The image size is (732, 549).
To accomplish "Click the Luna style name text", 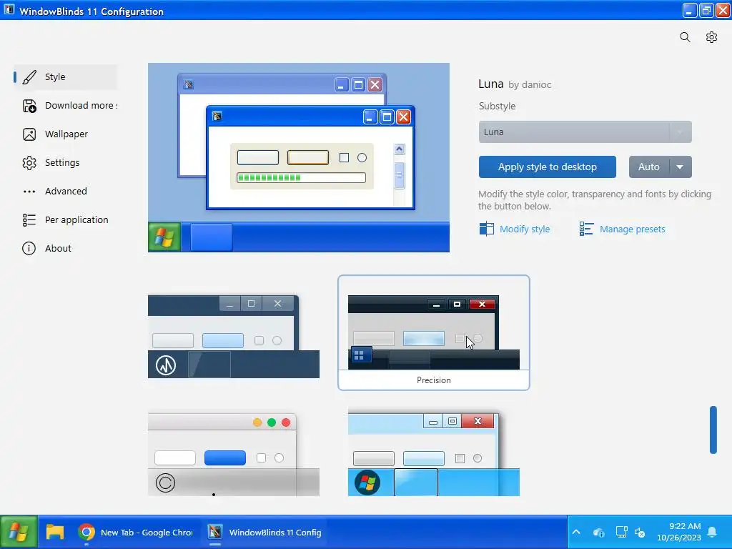I will 490,84.
